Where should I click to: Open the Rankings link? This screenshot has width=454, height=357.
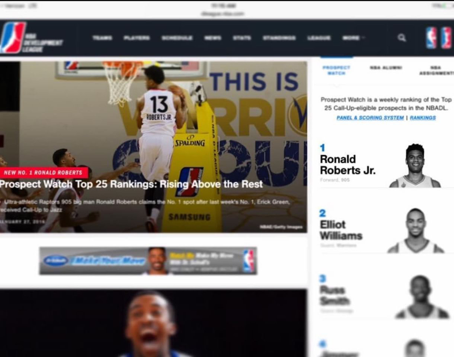[423, 118]
